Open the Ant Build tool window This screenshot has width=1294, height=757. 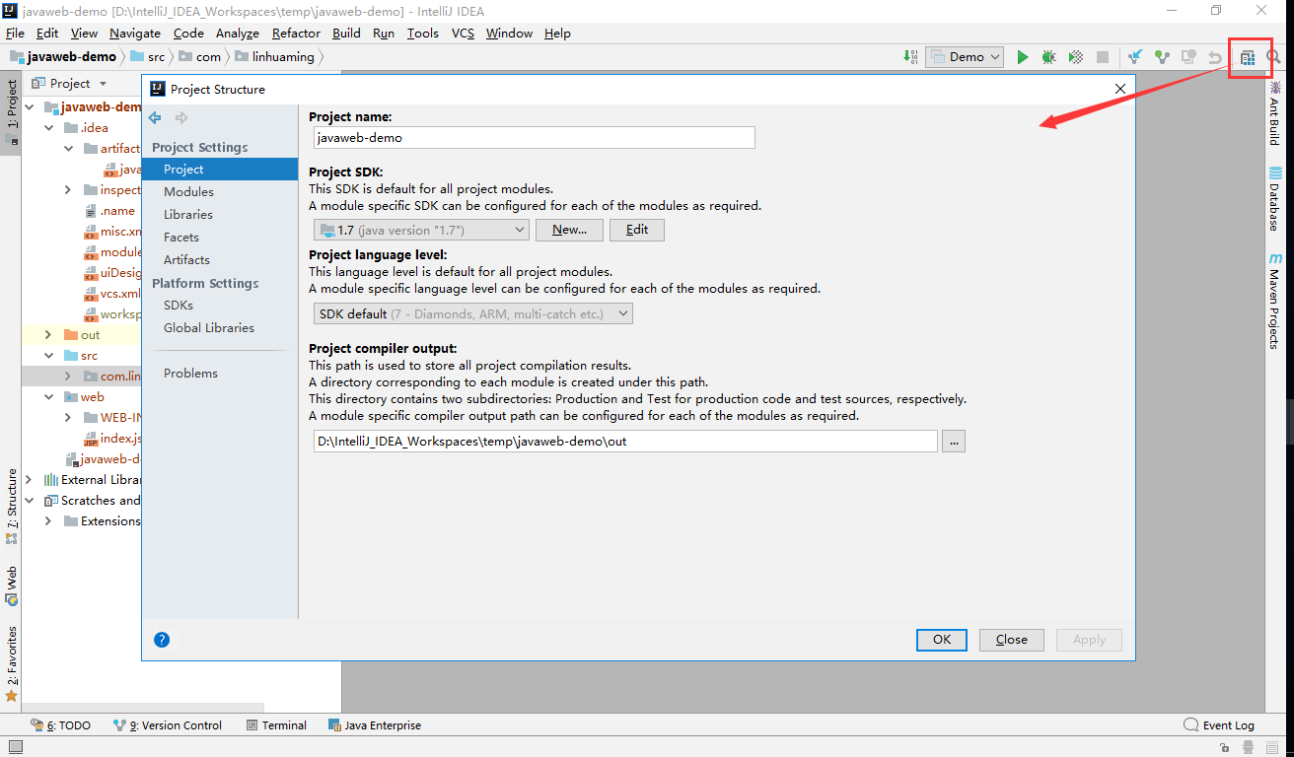pos(1274,113)
